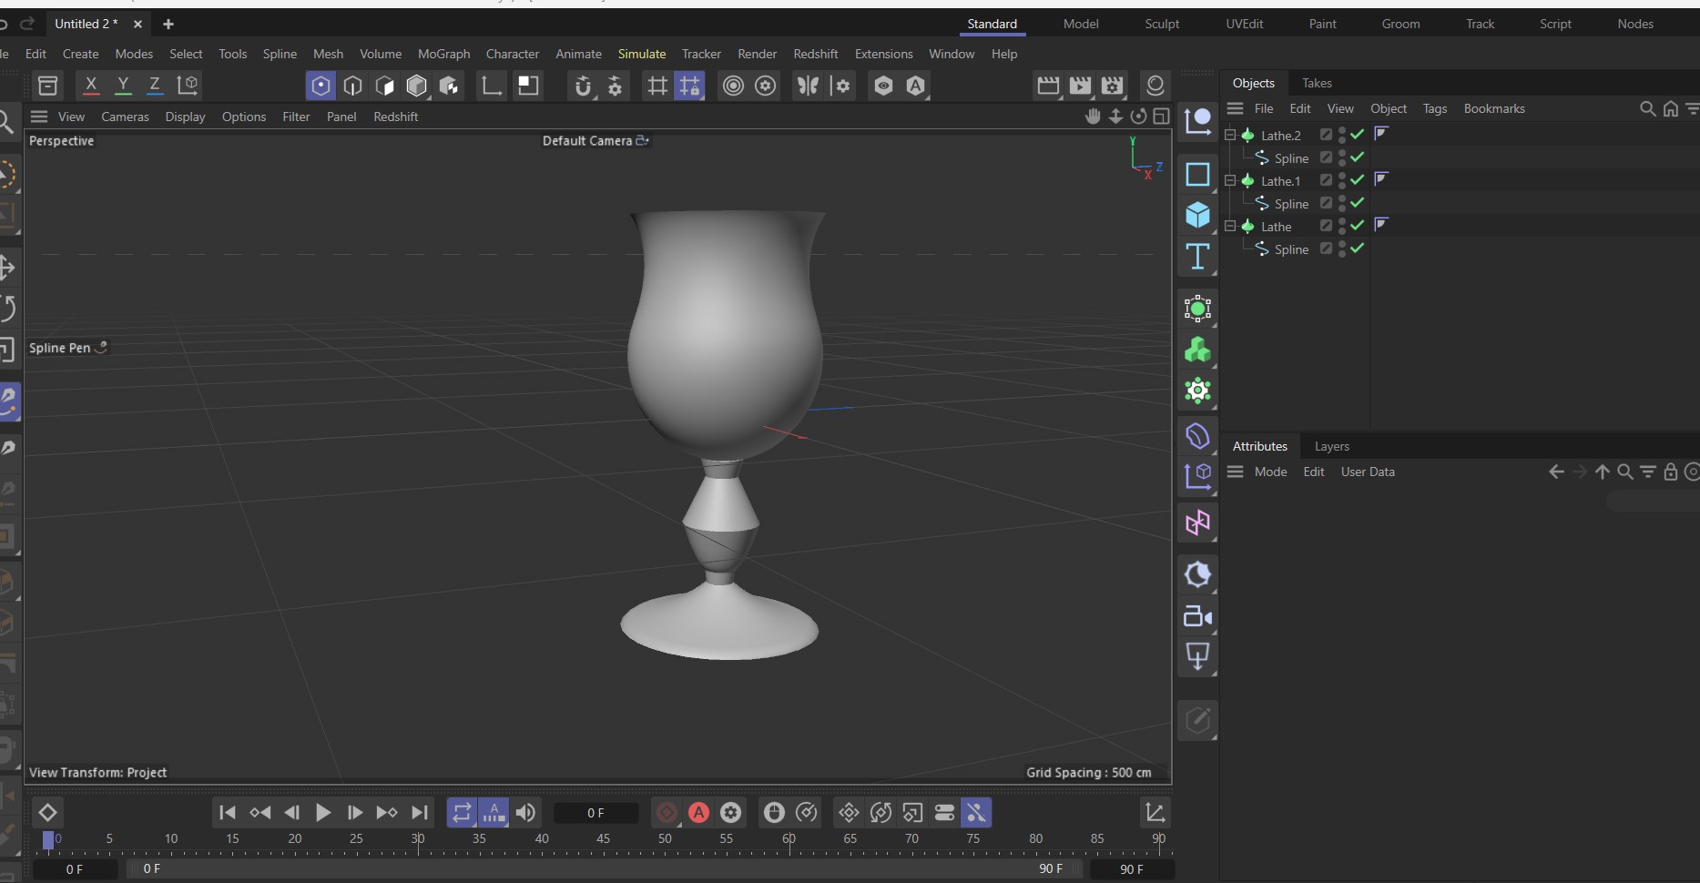Collapse the Lathe.1 hierarchy
This screenshot has height=883, width=1700.
1230,180
